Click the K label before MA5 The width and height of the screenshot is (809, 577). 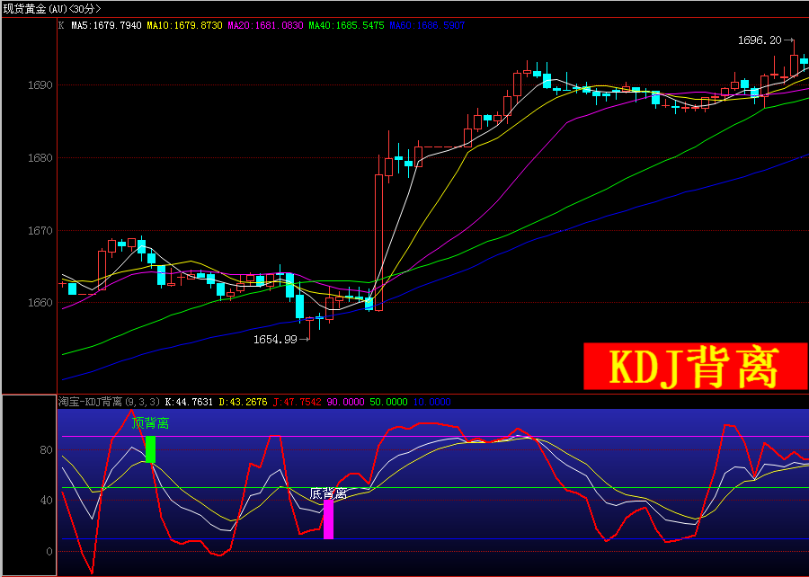(61, 25)
